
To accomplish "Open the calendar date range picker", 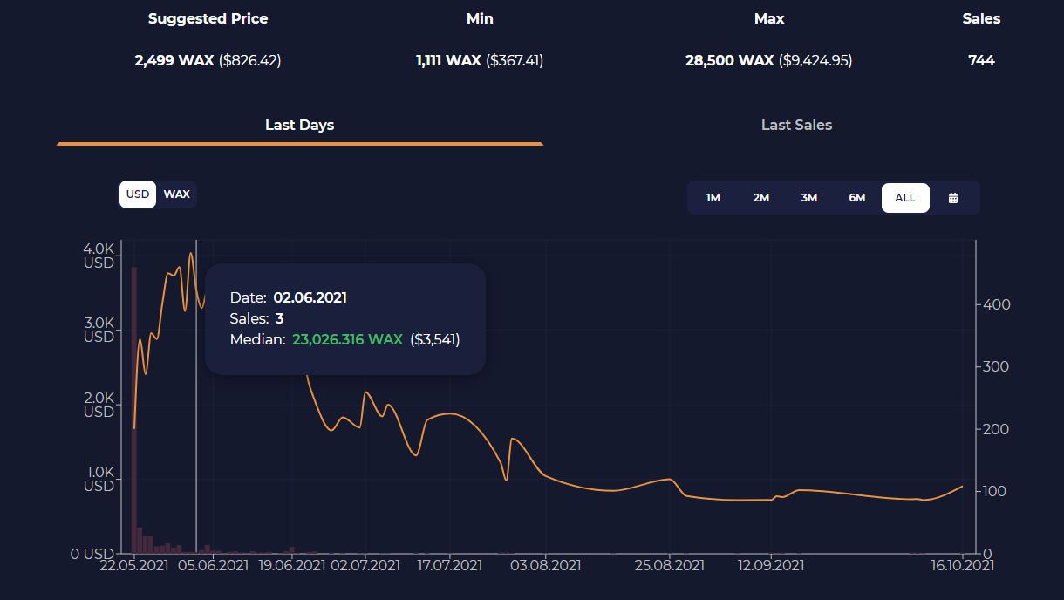I will pyautogui.click(x=953, y=198).
